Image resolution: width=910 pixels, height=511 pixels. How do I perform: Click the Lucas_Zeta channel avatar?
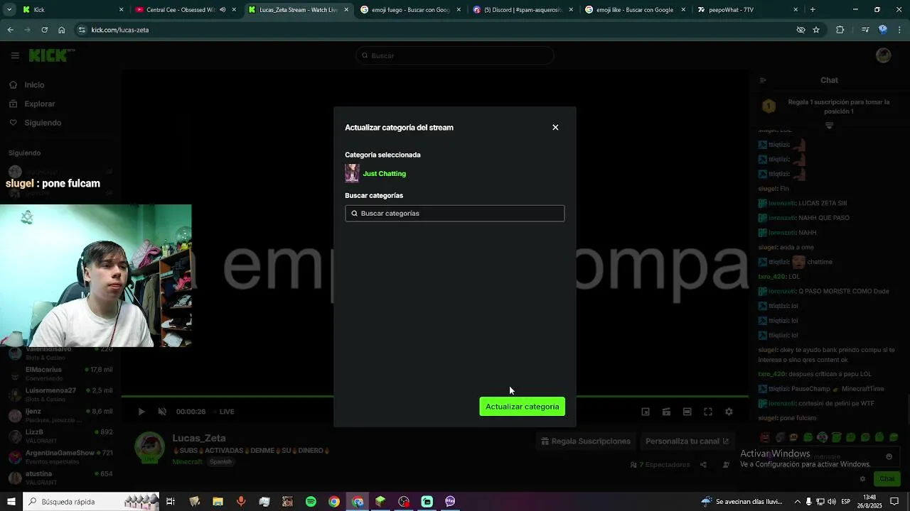pyautogui.click(x=150, y=447)
